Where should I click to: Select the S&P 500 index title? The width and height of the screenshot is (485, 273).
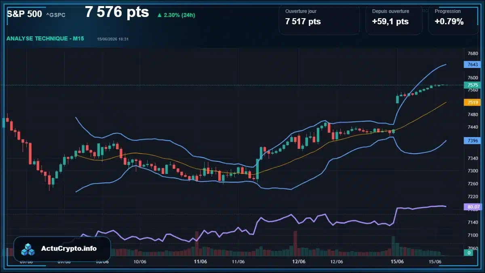[x=24, y=14]
